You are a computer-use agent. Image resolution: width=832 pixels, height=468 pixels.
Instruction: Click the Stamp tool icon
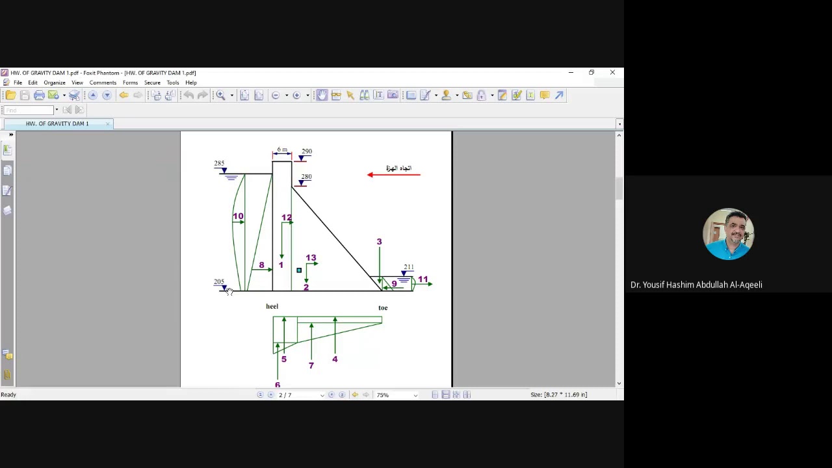coord(446,96)
